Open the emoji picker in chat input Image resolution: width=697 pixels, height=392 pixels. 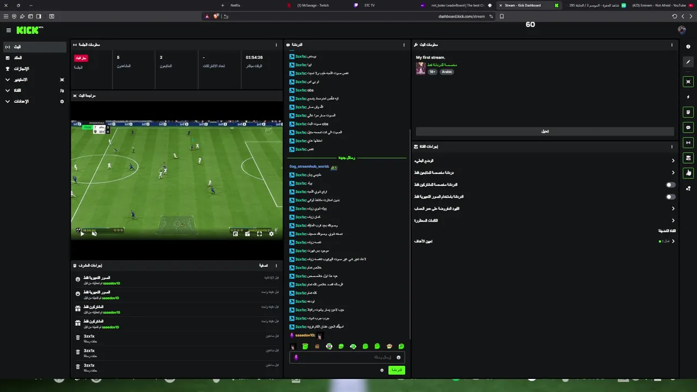399,357
